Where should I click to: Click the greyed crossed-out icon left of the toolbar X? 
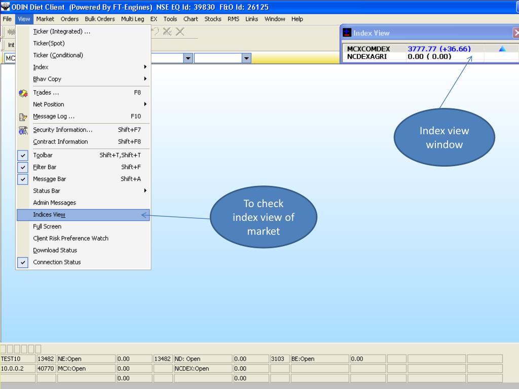167,32
